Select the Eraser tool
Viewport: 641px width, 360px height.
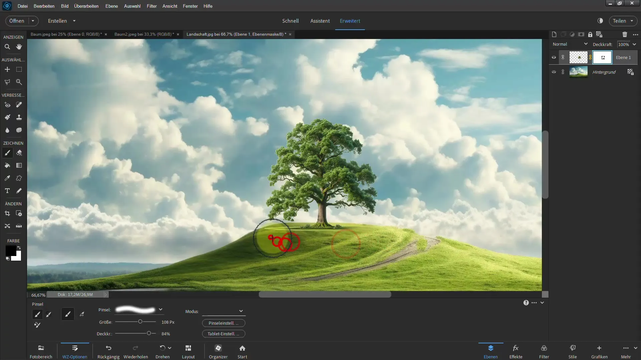[19, 153]
